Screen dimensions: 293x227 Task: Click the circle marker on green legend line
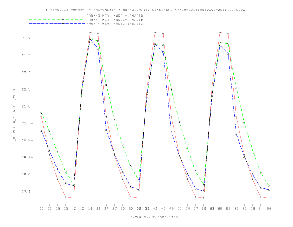[x=63, y=20]
